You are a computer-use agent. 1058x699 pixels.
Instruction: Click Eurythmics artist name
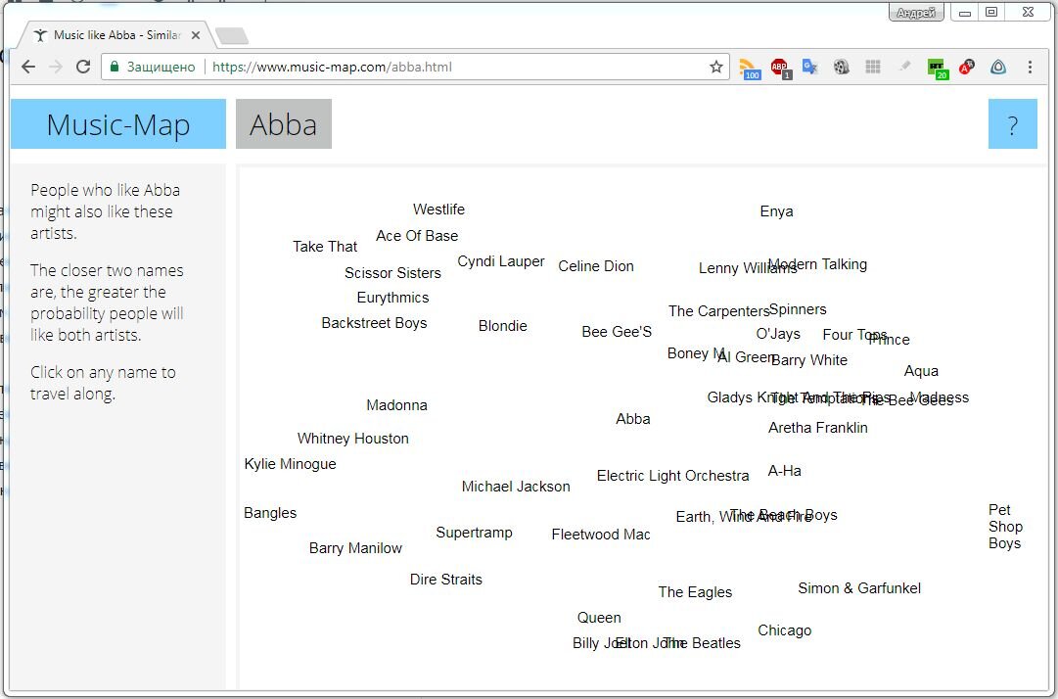click(x=392, y=298)
